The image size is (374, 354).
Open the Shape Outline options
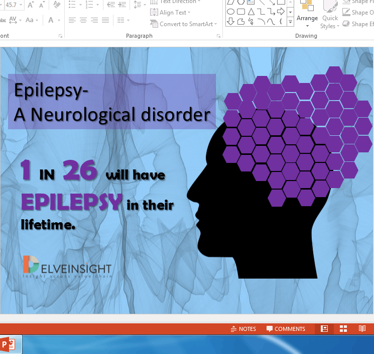coord(358,13)
